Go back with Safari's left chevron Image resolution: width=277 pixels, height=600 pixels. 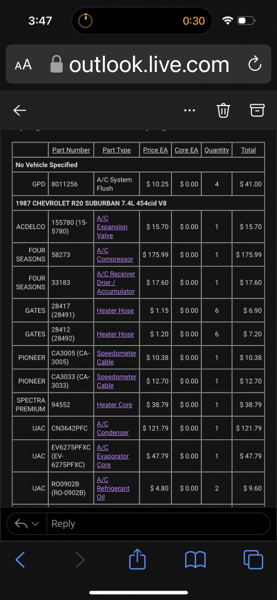[20, 560]
